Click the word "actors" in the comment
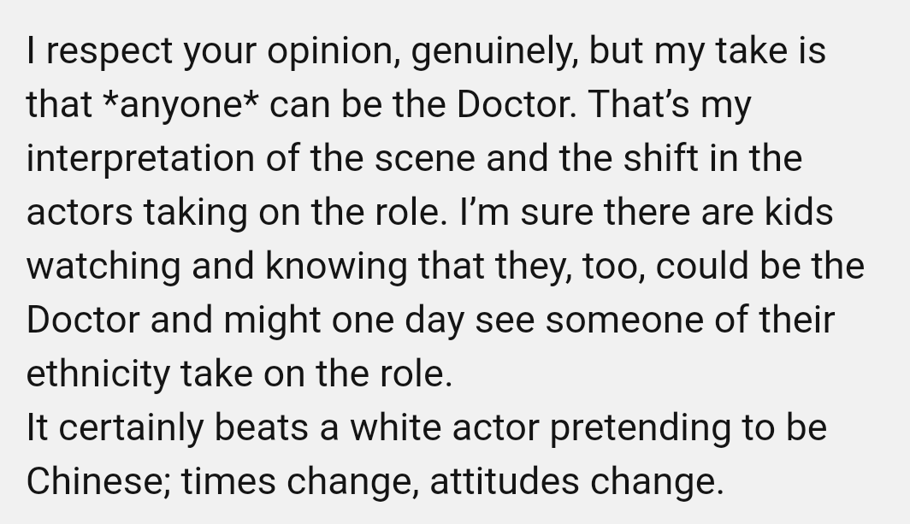910x524 pixels. [80, 213]
